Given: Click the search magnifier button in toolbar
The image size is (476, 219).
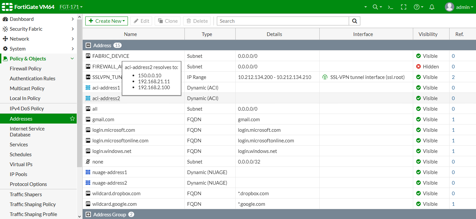Looking at the screenshot, I should [355, 21].
